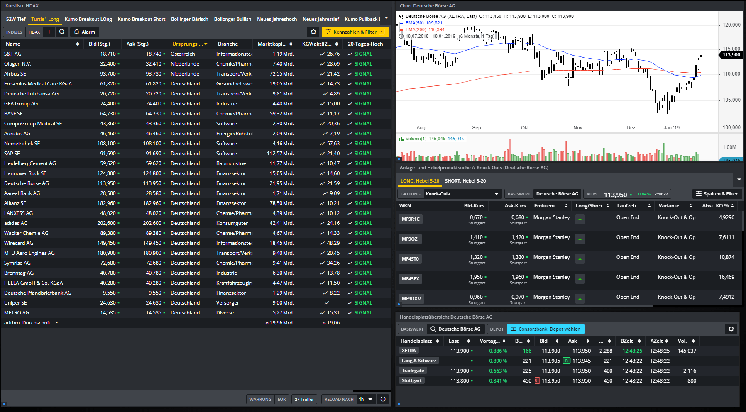
Task: Click signal icon for METRO AG row
Action: coord(350,313)
